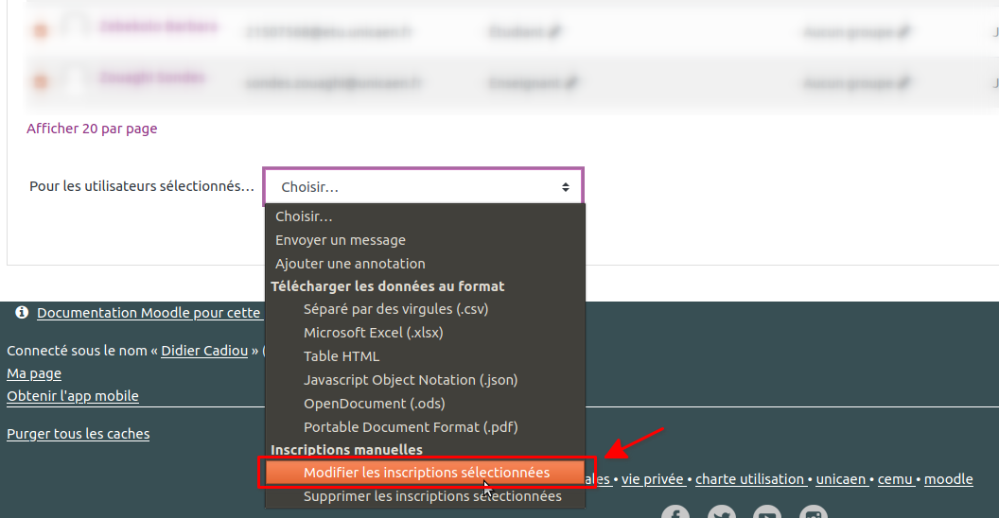Click the role edit pencil in the first user row

[x=555, y=31]
